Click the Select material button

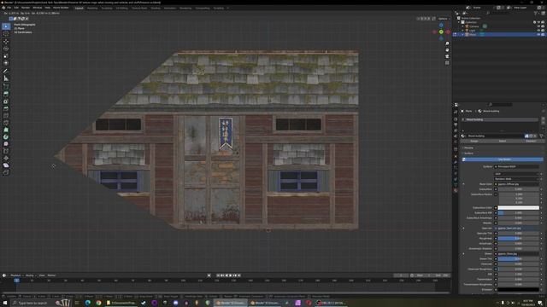(503, 141)
